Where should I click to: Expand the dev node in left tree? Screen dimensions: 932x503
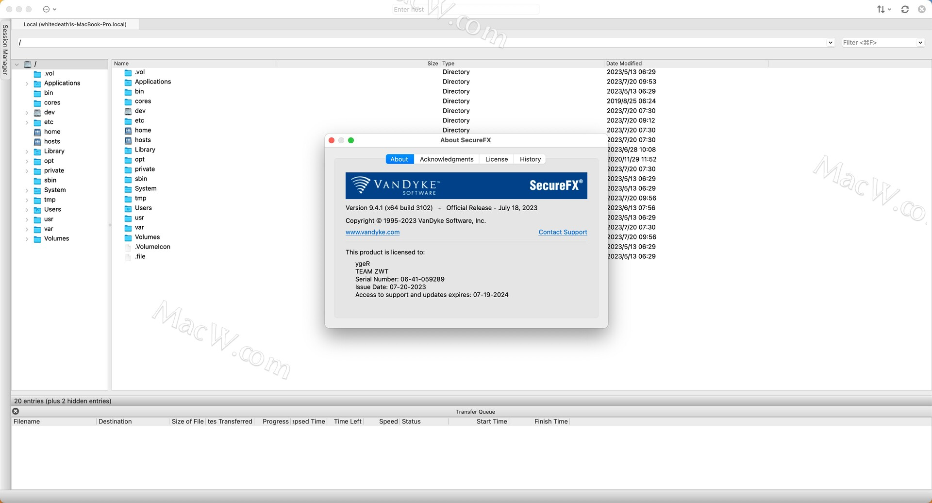point(27,113)
